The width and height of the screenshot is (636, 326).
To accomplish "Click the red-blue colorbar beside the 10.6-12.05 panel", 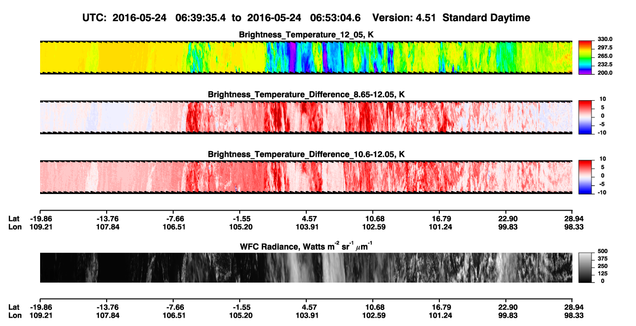I will (586, 177).
